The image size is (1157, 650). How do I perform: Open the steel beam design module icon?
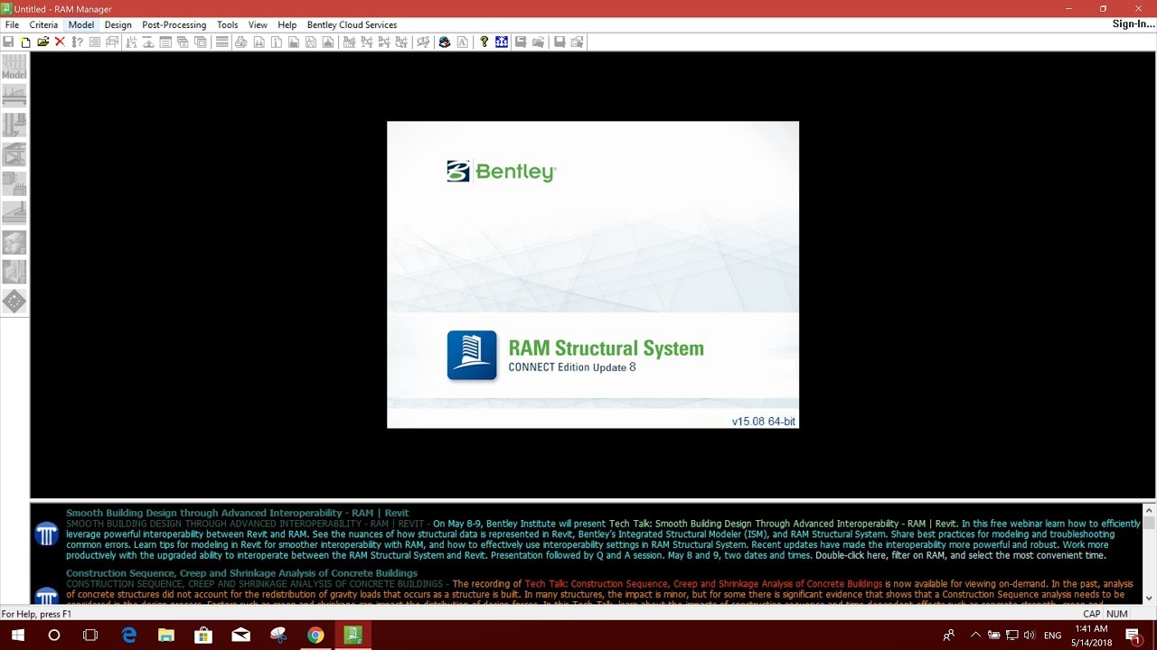coord(14,97)
